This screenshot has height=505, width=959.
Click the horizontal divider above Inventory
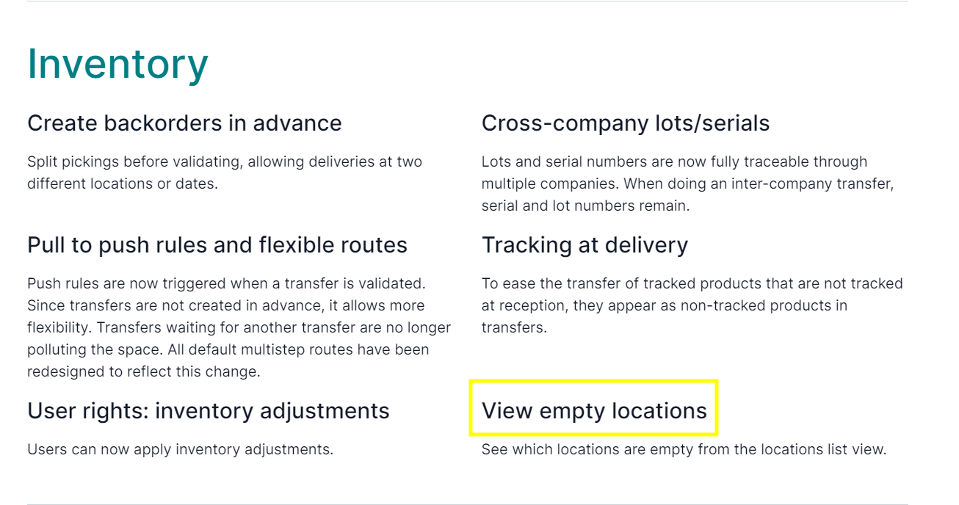[x=468, y=1]
